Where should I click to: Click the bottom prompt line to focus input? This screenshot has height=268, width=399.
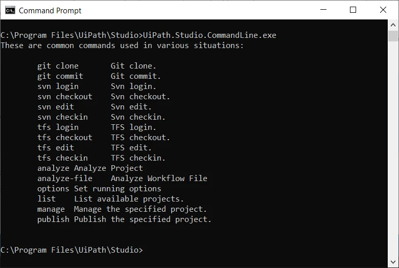(x=72, y=250)
